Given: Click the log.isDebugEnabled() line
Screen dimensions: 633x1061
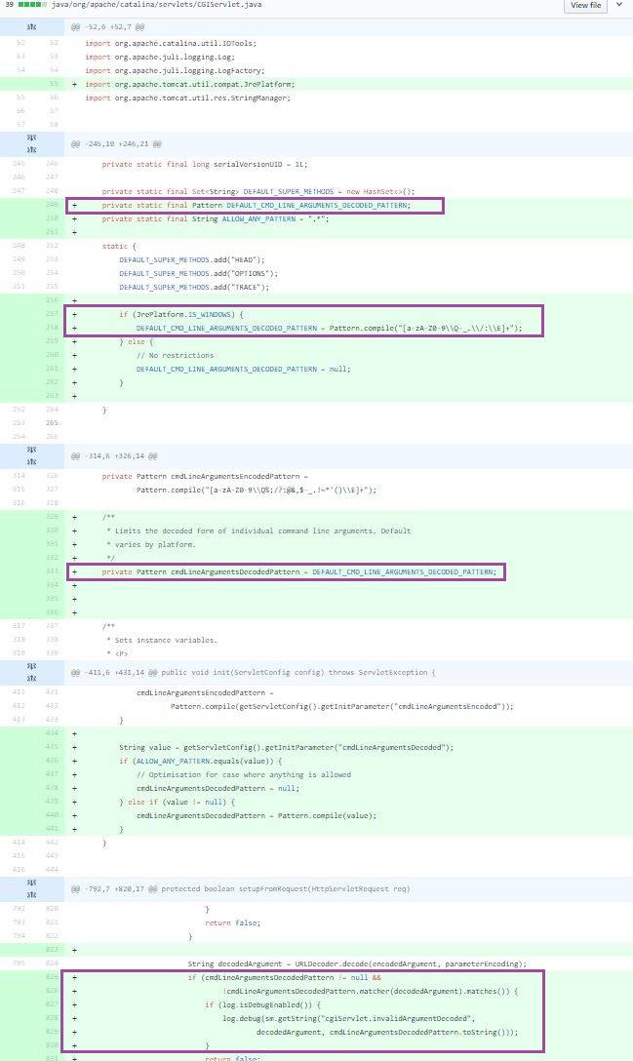Looking at the screenshot, I should coord(262,1004).
